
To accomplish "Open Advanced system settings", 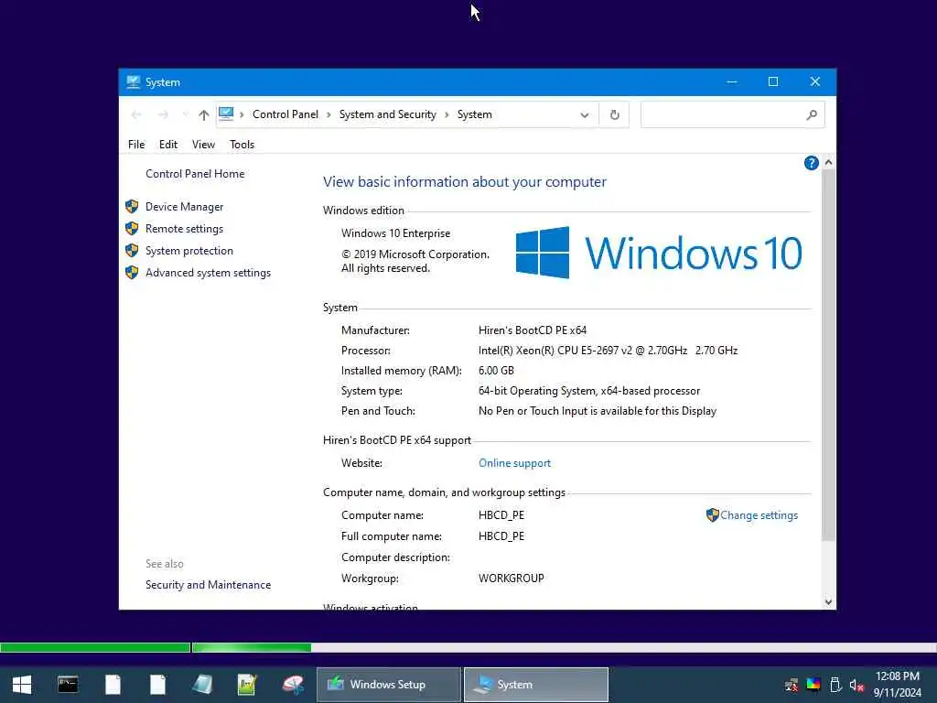I will 208,273.
